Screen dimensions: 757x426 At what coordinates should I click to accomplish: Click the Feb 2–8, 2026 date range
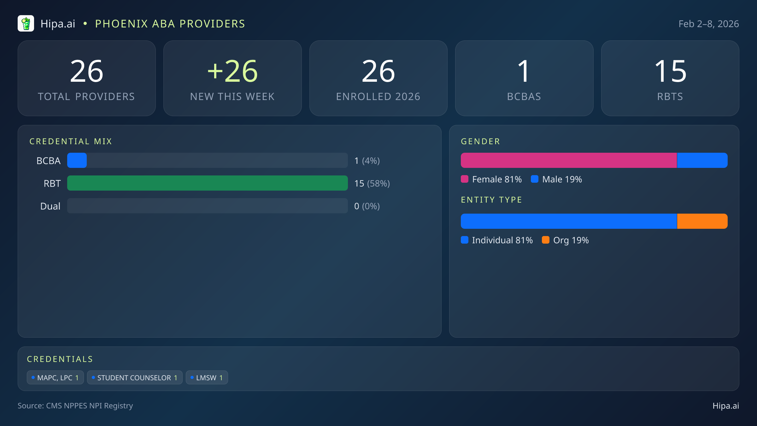(708, 24)
